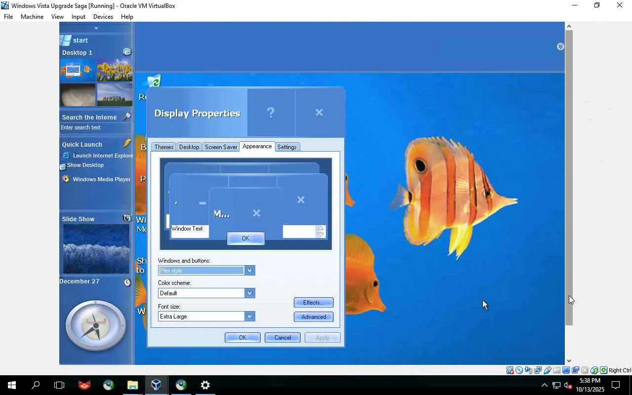This screenshot has height=395, width=632.
Task: Select the yellow tulips desktop thumbnail
Action: point(115,70)
